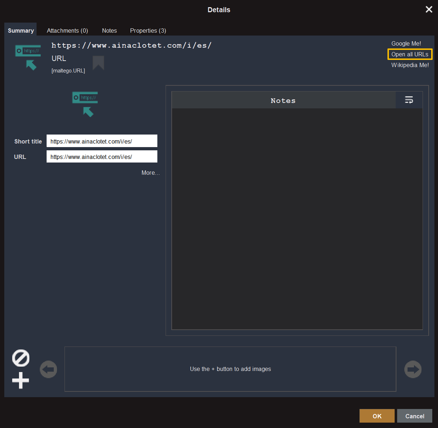Click the small URL entity icon in header
438x428 pixels.
pos(28,57)
